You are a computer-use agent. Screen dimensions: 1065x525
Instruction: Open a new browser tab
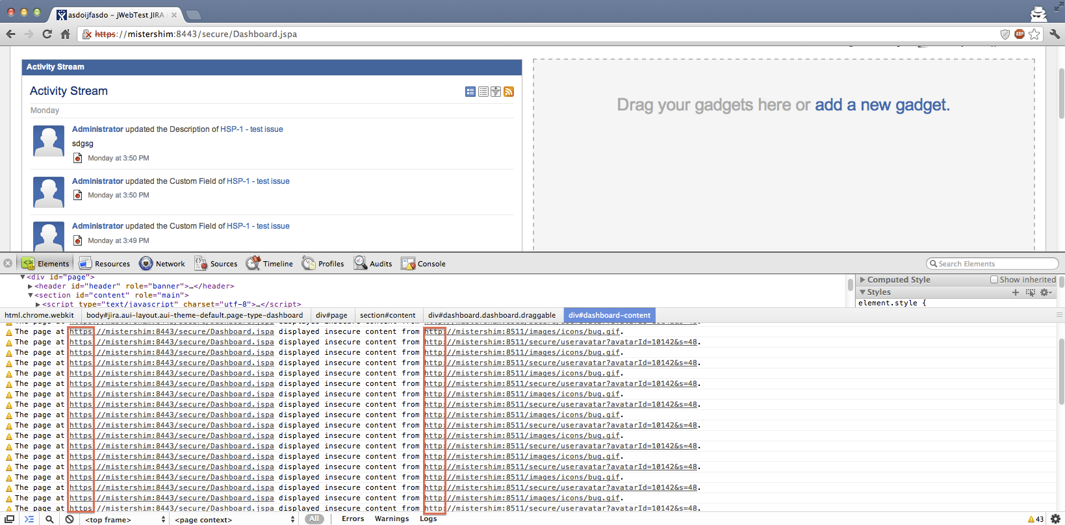coord(193,14)
